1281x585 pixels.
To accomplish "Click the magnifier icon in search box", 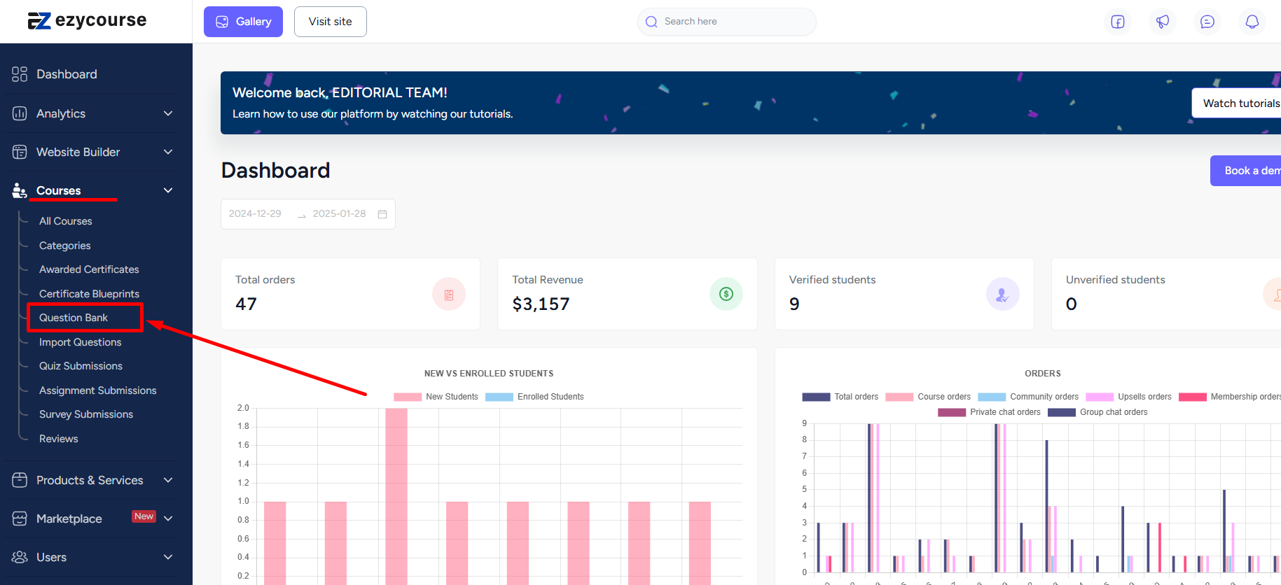I will 651,22.
